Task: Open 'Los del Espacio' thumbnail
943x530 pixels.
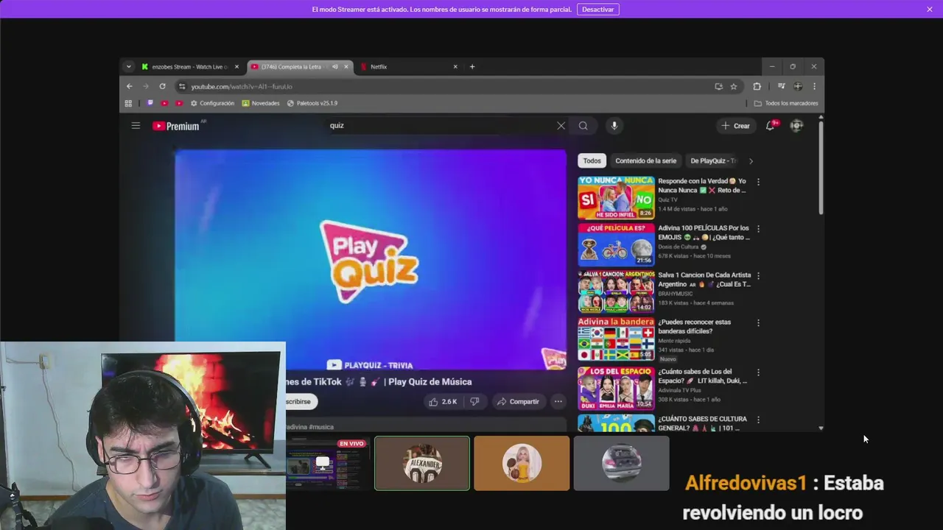Action: [x=616, y=389]
